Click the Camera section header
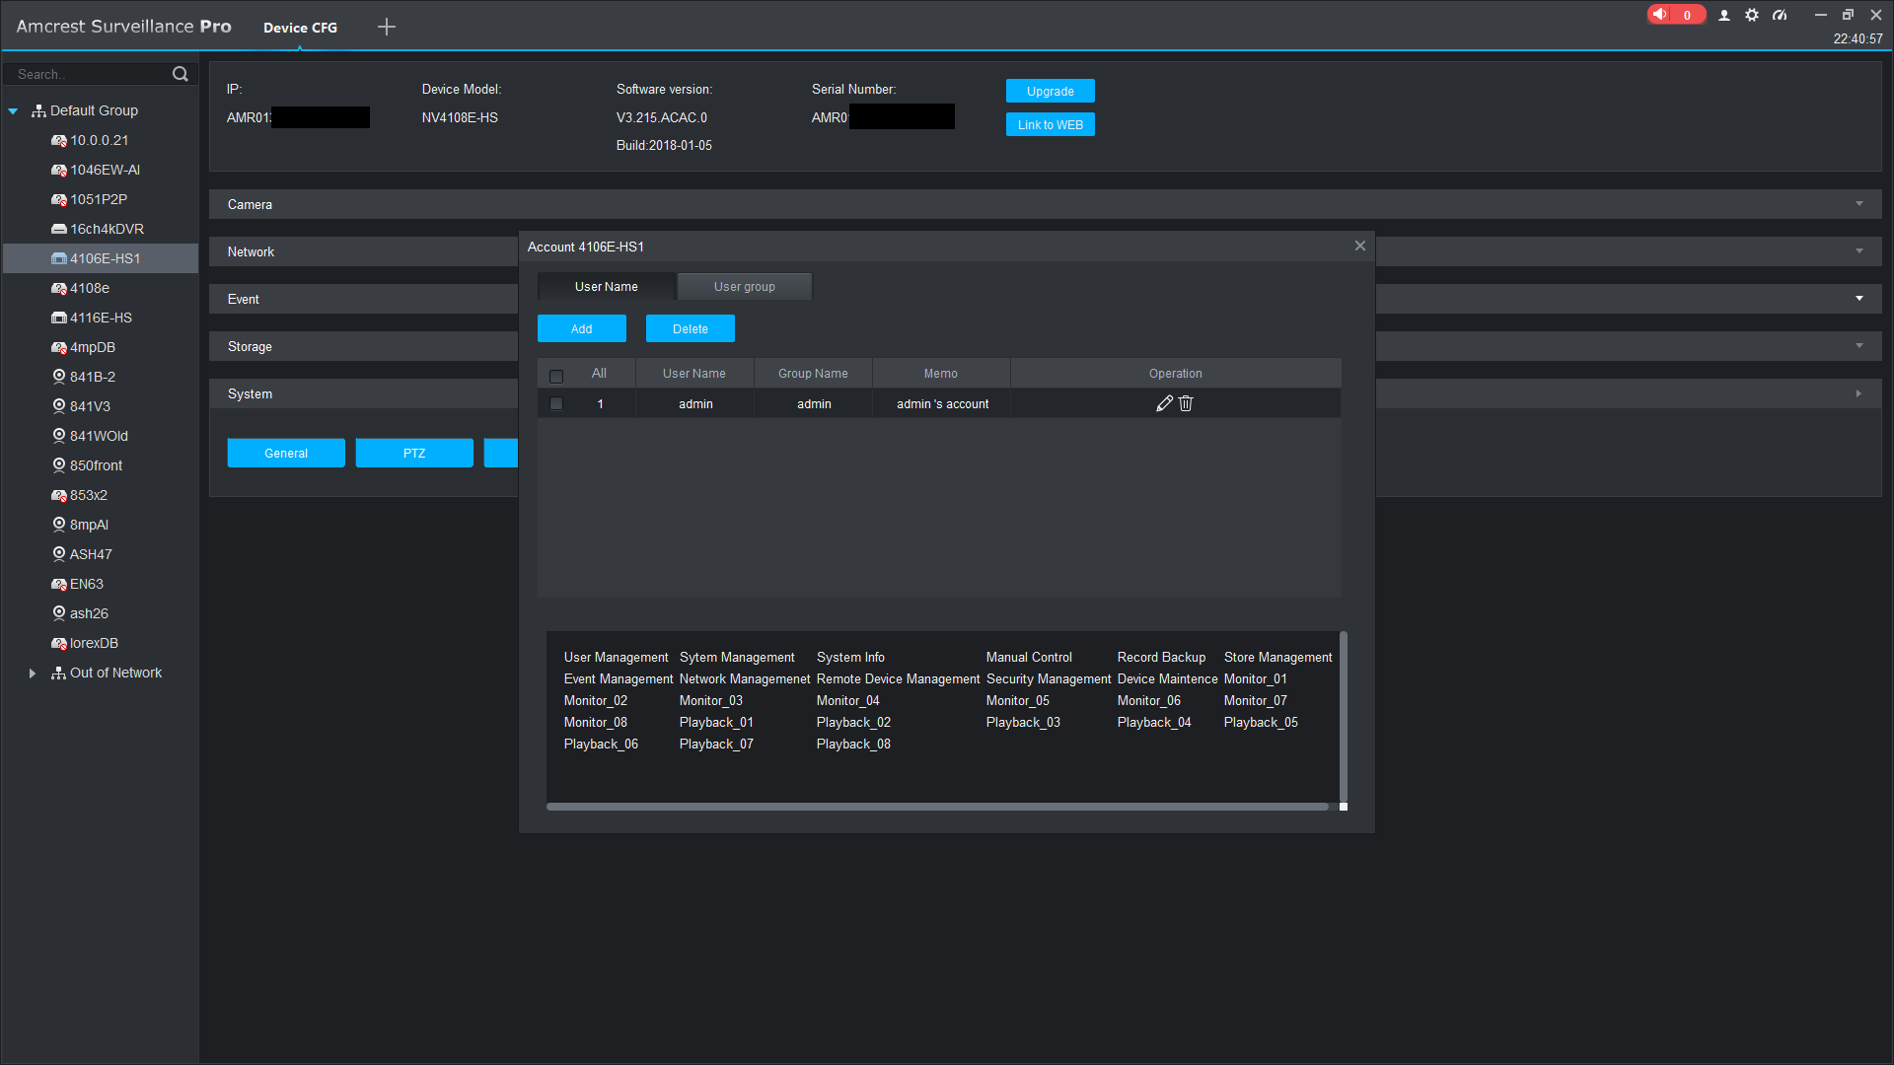 click(x=1046, y=204)
